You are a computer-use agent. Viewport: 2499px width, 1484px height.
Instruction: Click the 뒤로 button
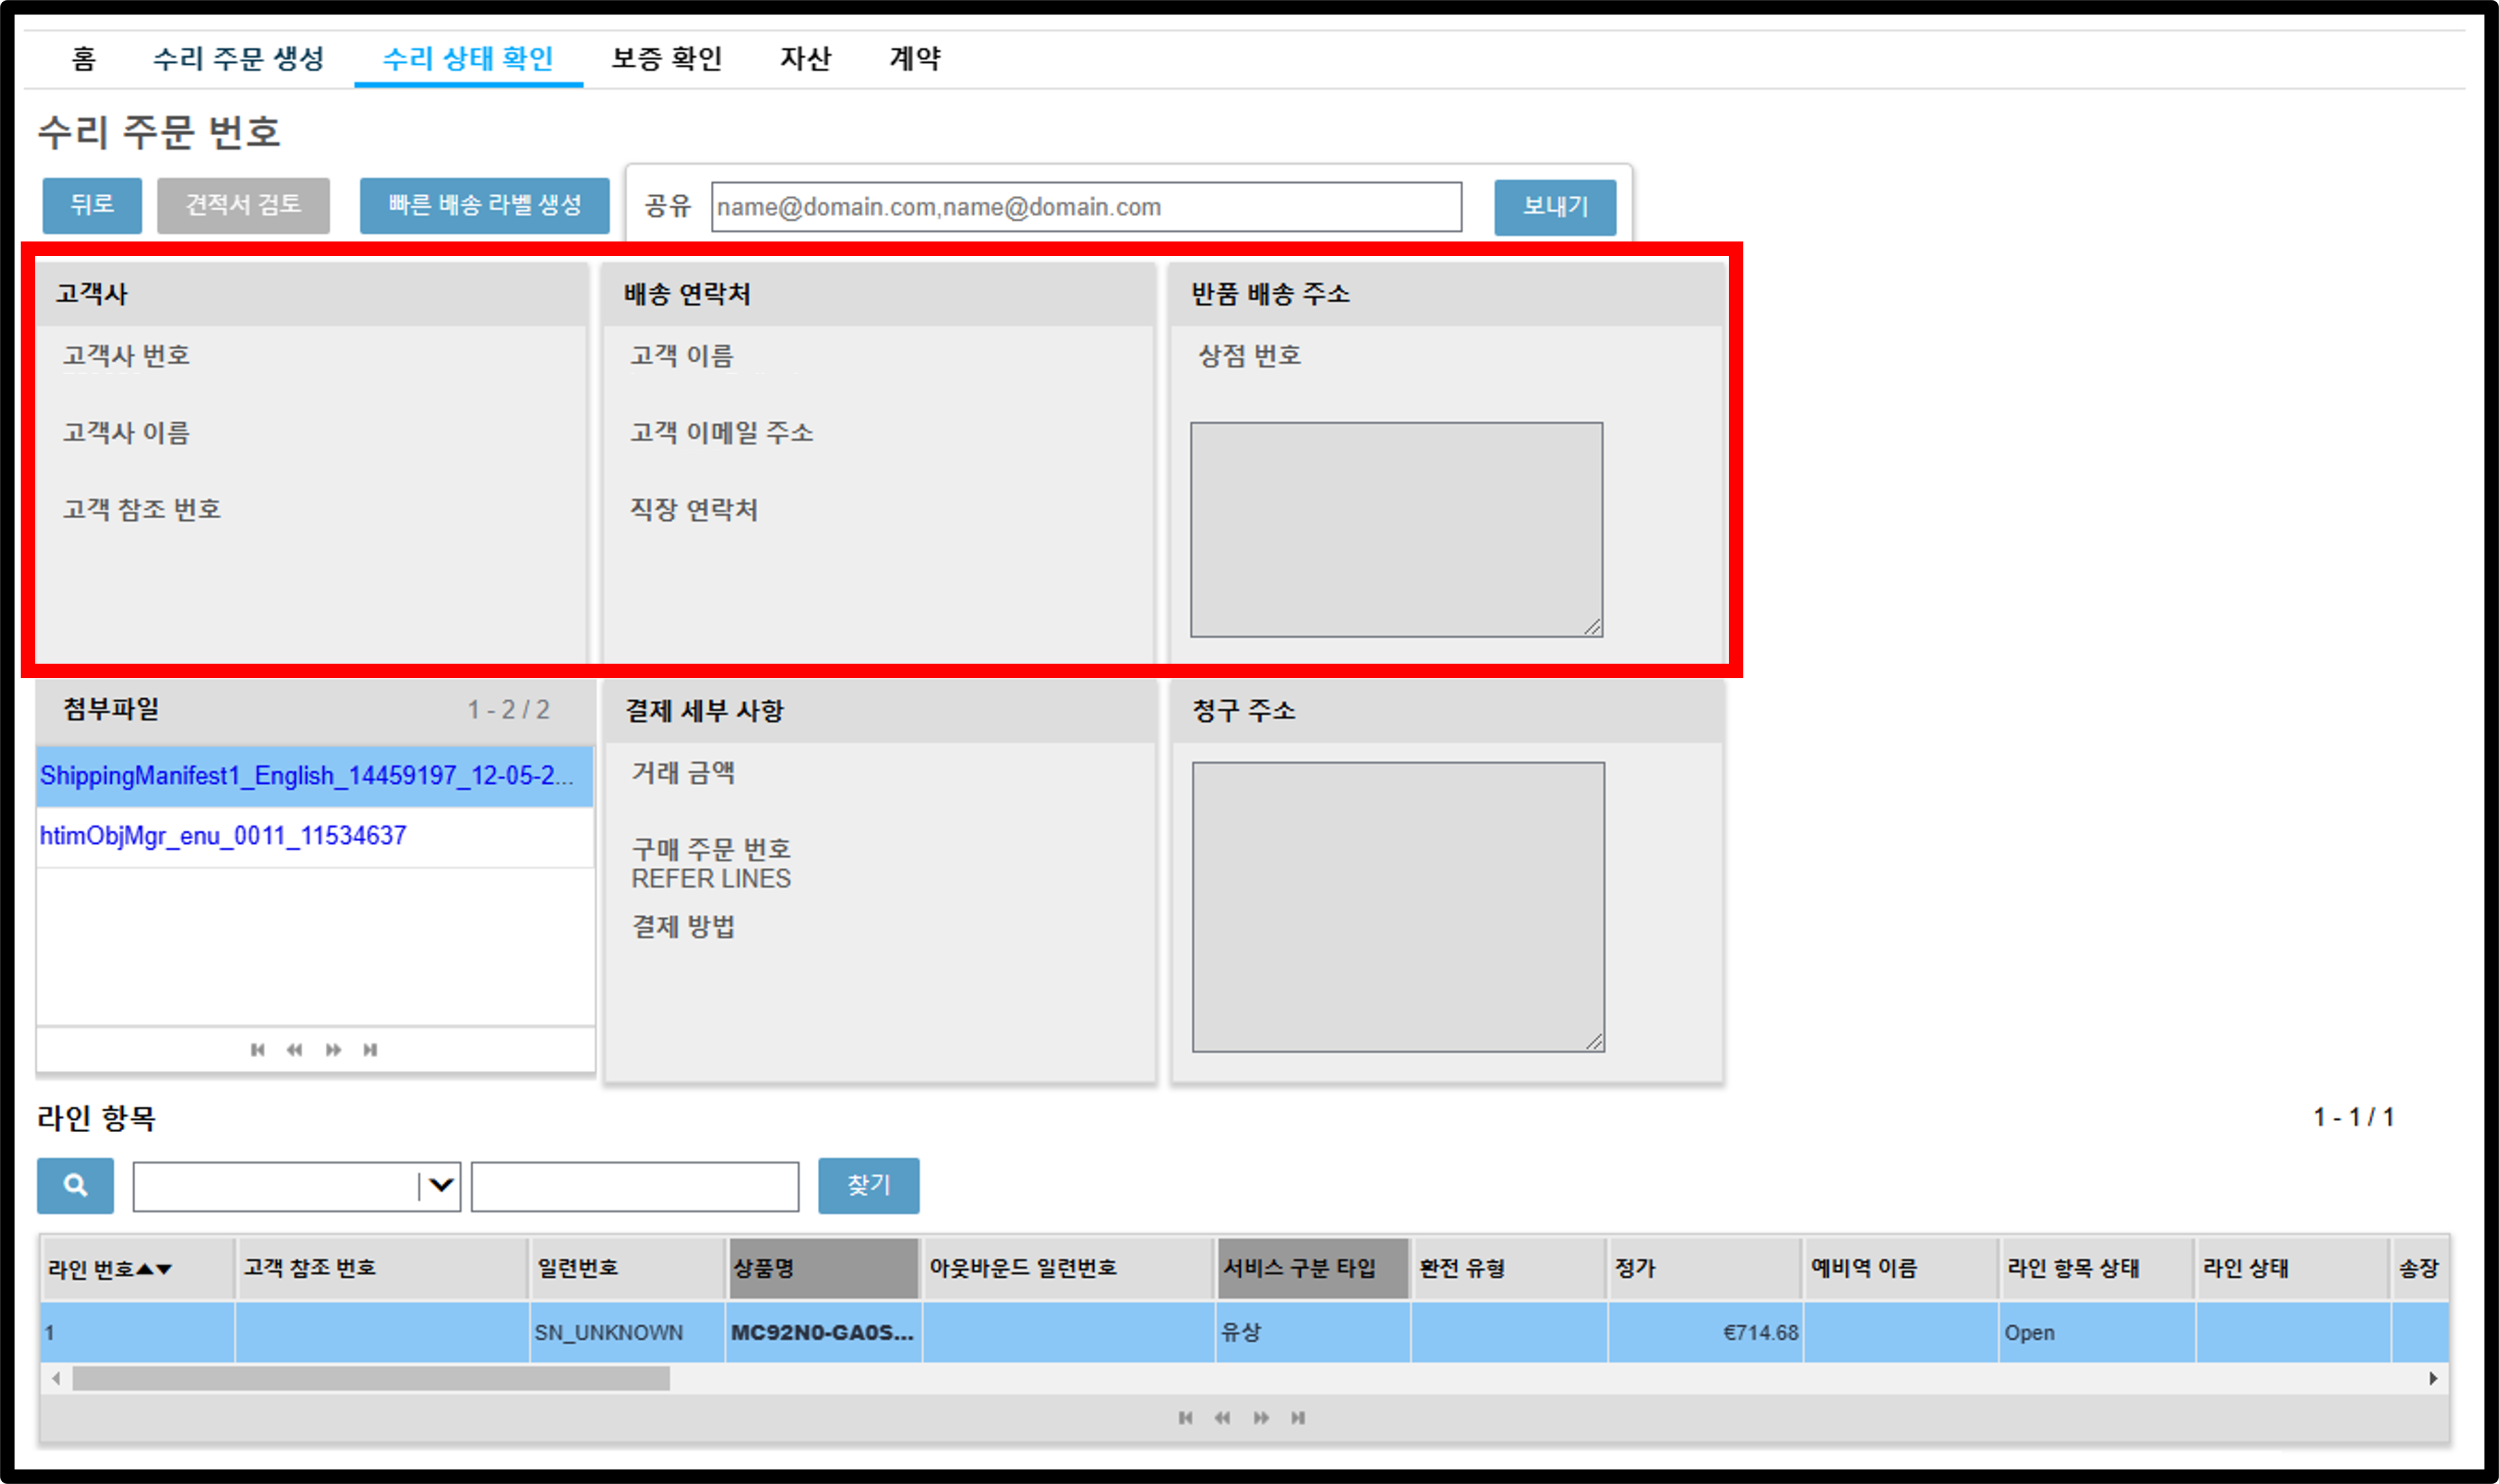[92, 205]
